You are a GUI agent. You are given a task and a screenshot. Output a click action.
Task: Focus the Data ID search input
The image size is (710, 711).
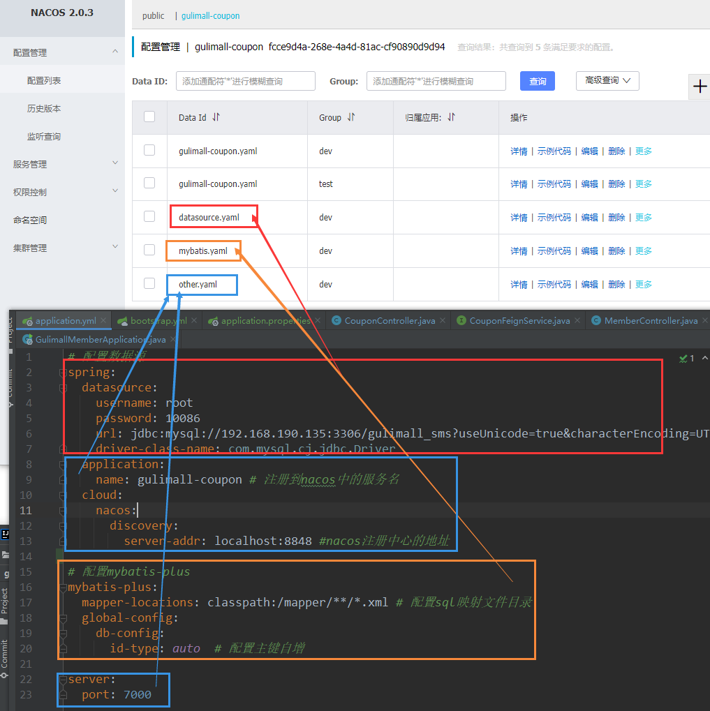246,81
